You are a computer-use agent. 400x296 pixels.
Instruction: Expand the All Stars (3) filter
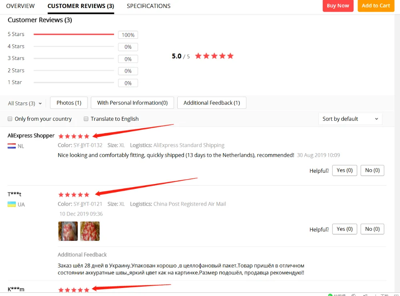pos(25,103)
